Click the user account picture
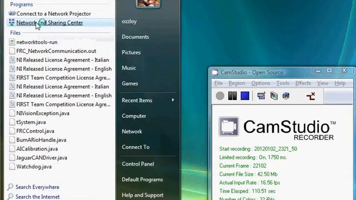The width and height of the screenshot is (356, 200). click(x=148, y=4)
